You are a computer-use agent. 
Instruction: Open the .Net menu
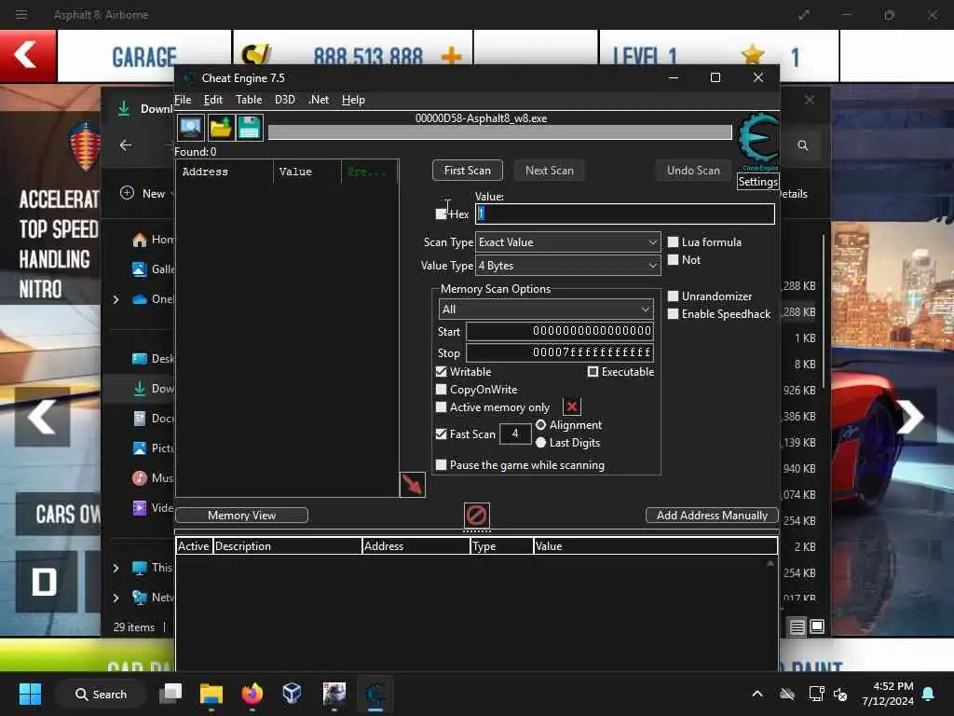pos(319,99)
